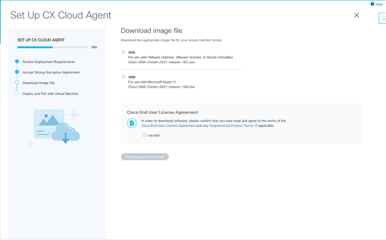Click Cisco-DNA-Center-2021-release-16C.ova filename
This screenshot has height=240, width=386.
tap(161, 62)
